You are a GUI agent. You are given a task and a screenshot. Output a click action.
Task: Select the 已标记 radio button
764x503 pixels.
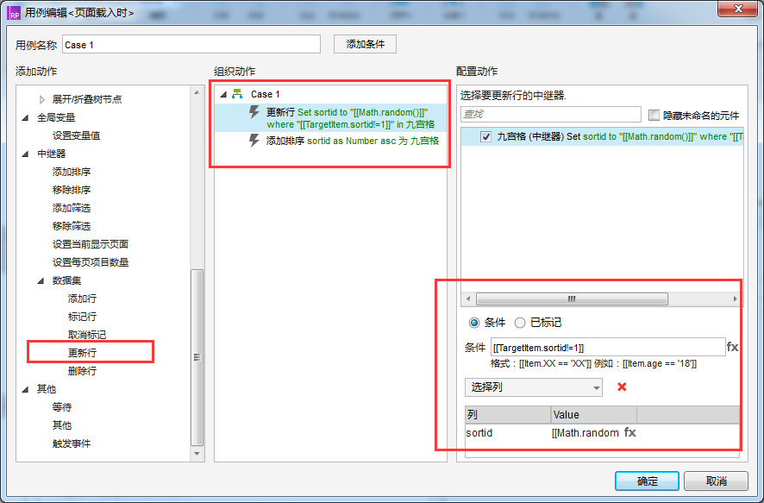pos(520,323)
